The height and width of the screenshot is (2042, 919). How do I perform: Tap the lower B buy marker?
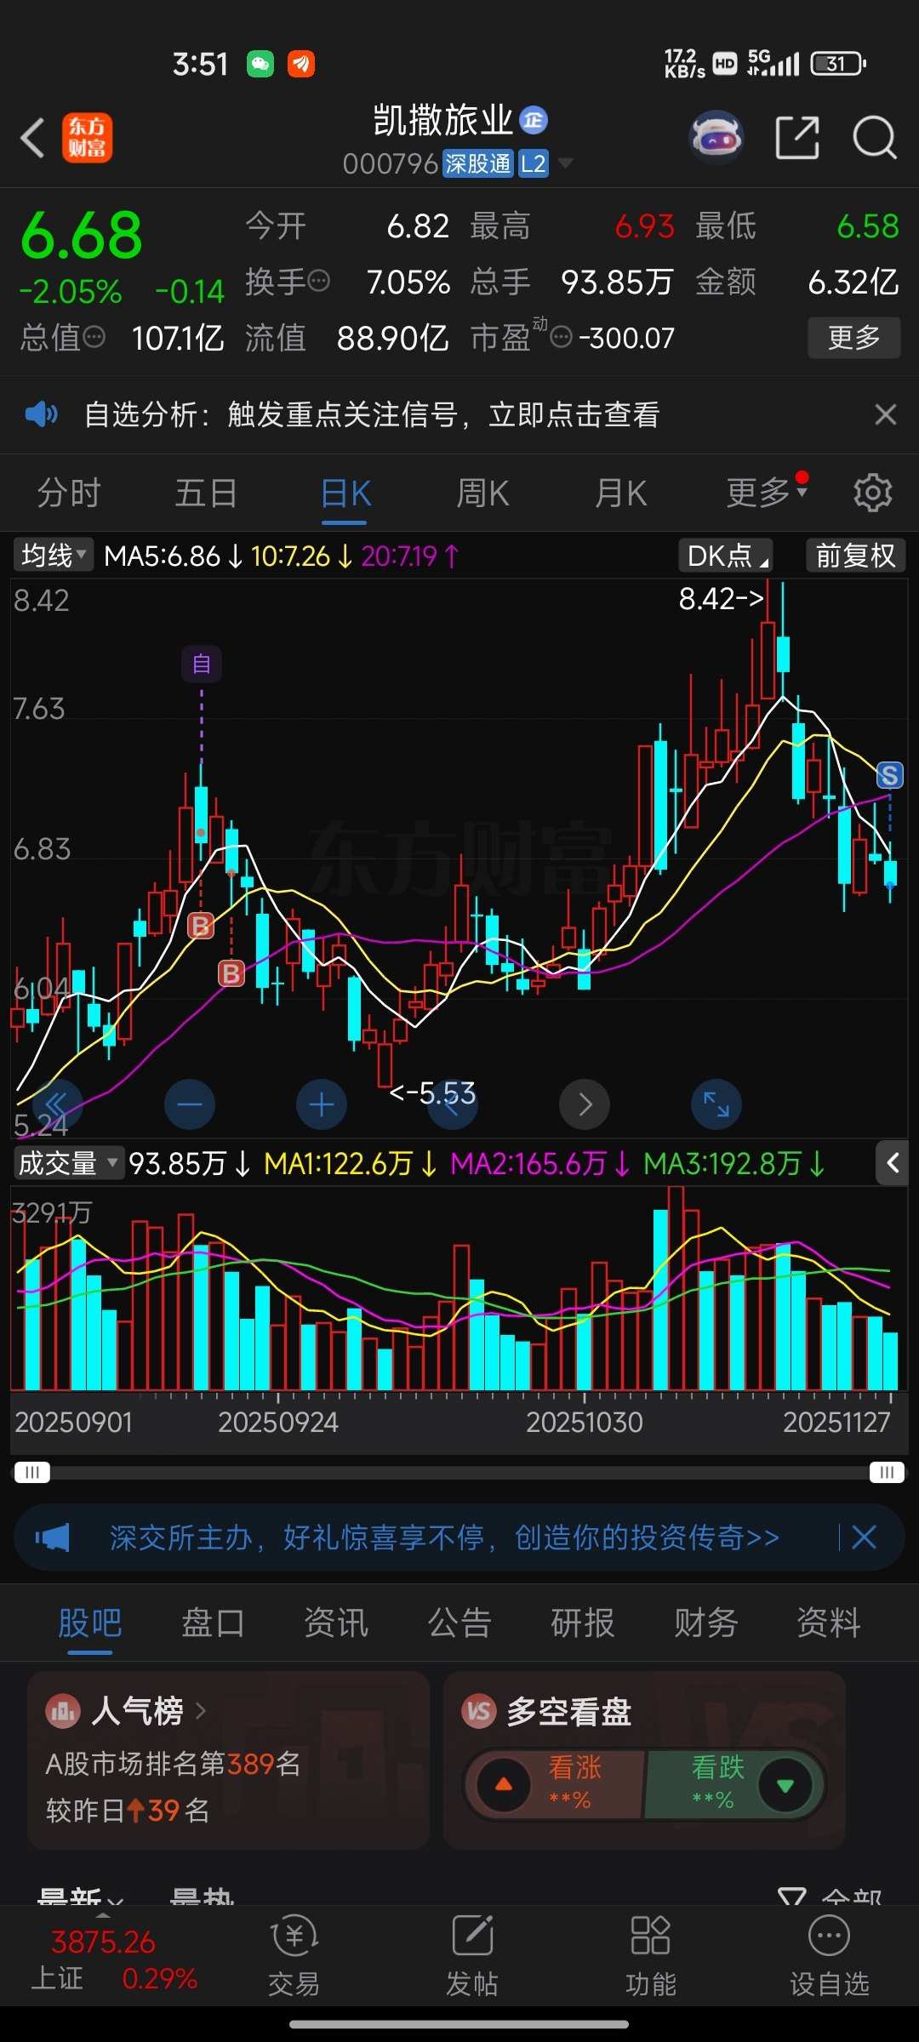coord(231,973)
